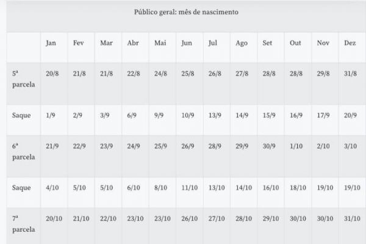
Task: Click the 'Público geral: mês de nascimento' header
Action: point(186,12)
